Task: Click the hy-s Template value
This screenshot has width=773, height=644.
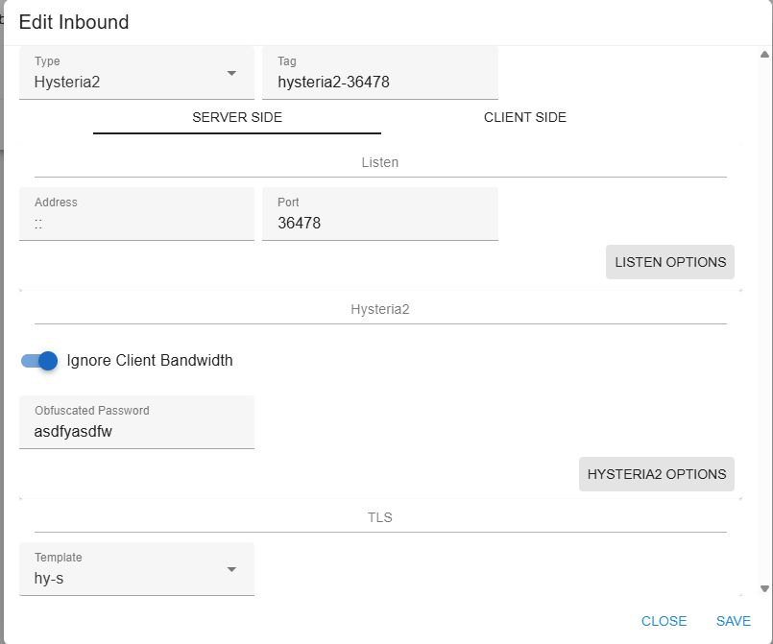Action: (49, 578)
